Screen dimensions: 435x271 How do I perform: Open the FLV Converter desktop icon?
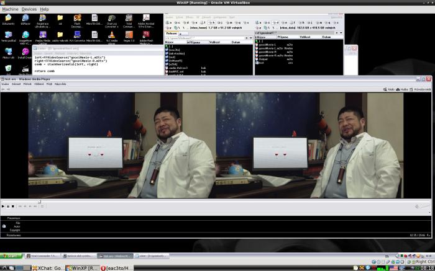tap(77, 37)
